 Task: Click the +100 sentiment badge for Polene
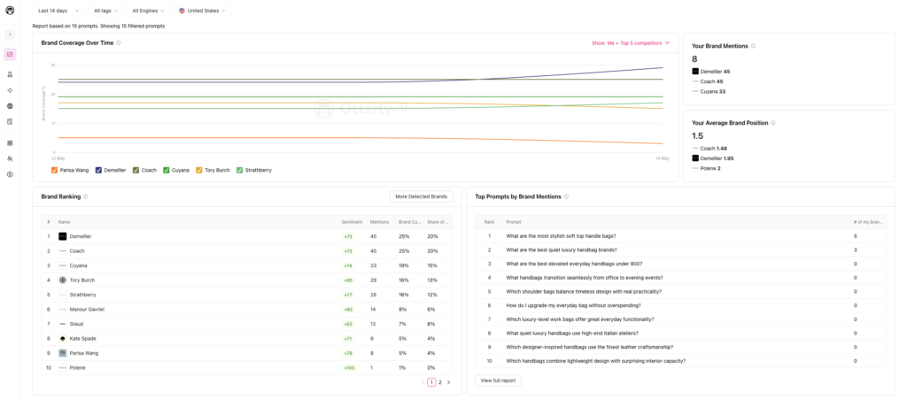click(x=349, y=368)
